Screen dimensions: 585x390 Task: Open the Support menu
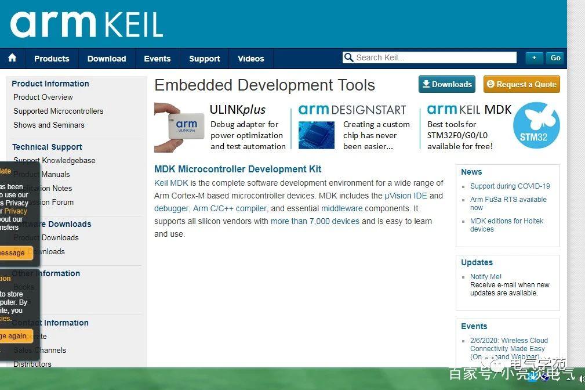point(205,59)
